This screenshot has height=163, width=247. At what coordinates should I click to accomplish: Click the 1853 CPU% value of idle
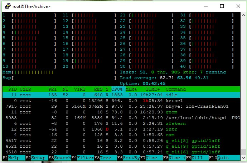coord(117,95)
